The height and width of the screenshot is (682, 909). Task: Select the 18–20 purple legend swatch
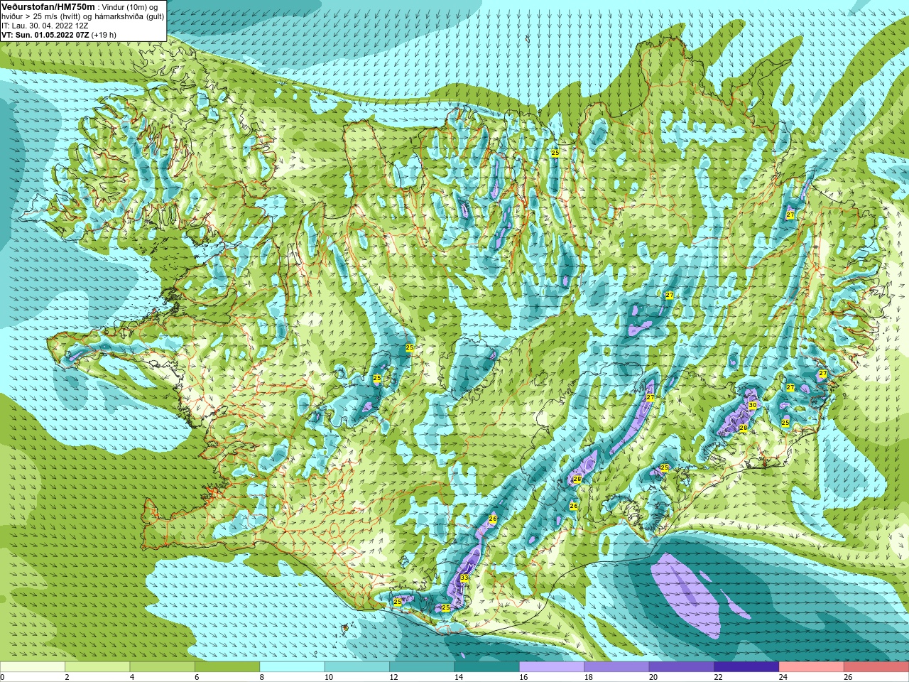point(617,667)
